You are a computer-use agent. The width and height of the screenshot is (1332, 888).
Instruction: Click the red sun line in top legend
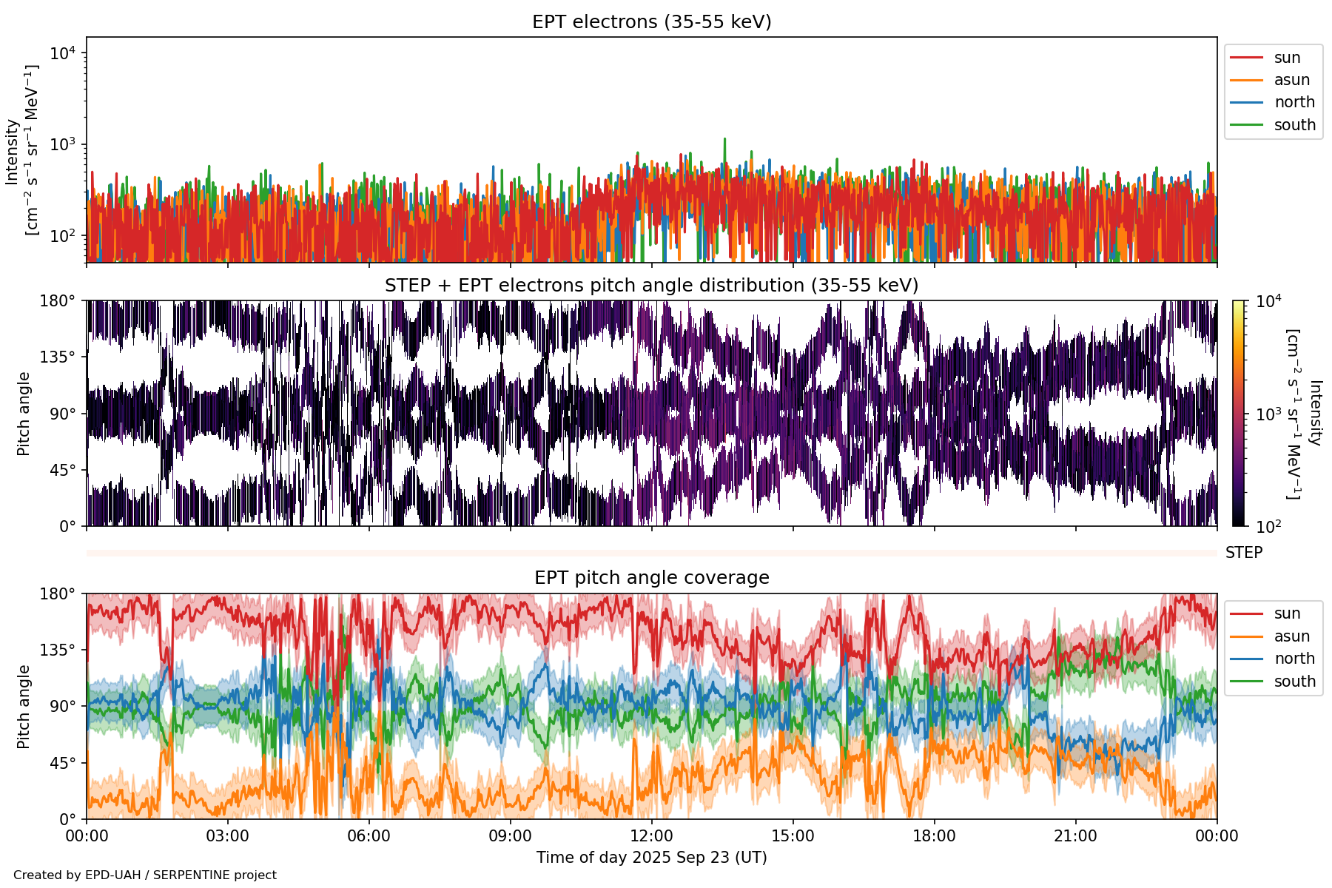[1246, 58]
